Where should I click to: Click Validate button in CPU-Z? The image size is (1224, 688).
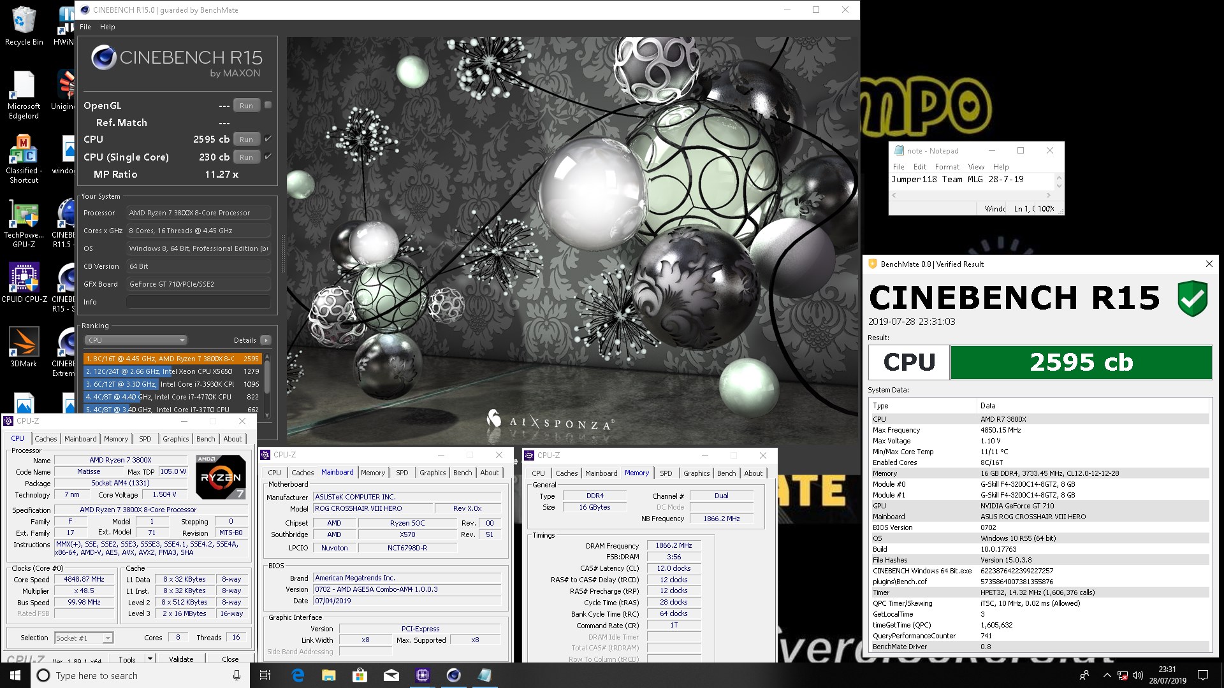(x=181, y=659)
